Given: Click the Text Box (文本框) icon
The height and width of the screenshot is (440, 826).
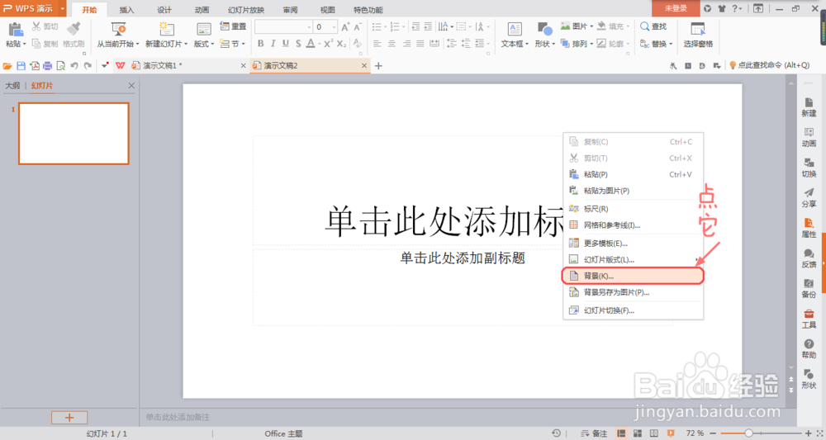Looking at the screenshot, I should pos(515,28).
